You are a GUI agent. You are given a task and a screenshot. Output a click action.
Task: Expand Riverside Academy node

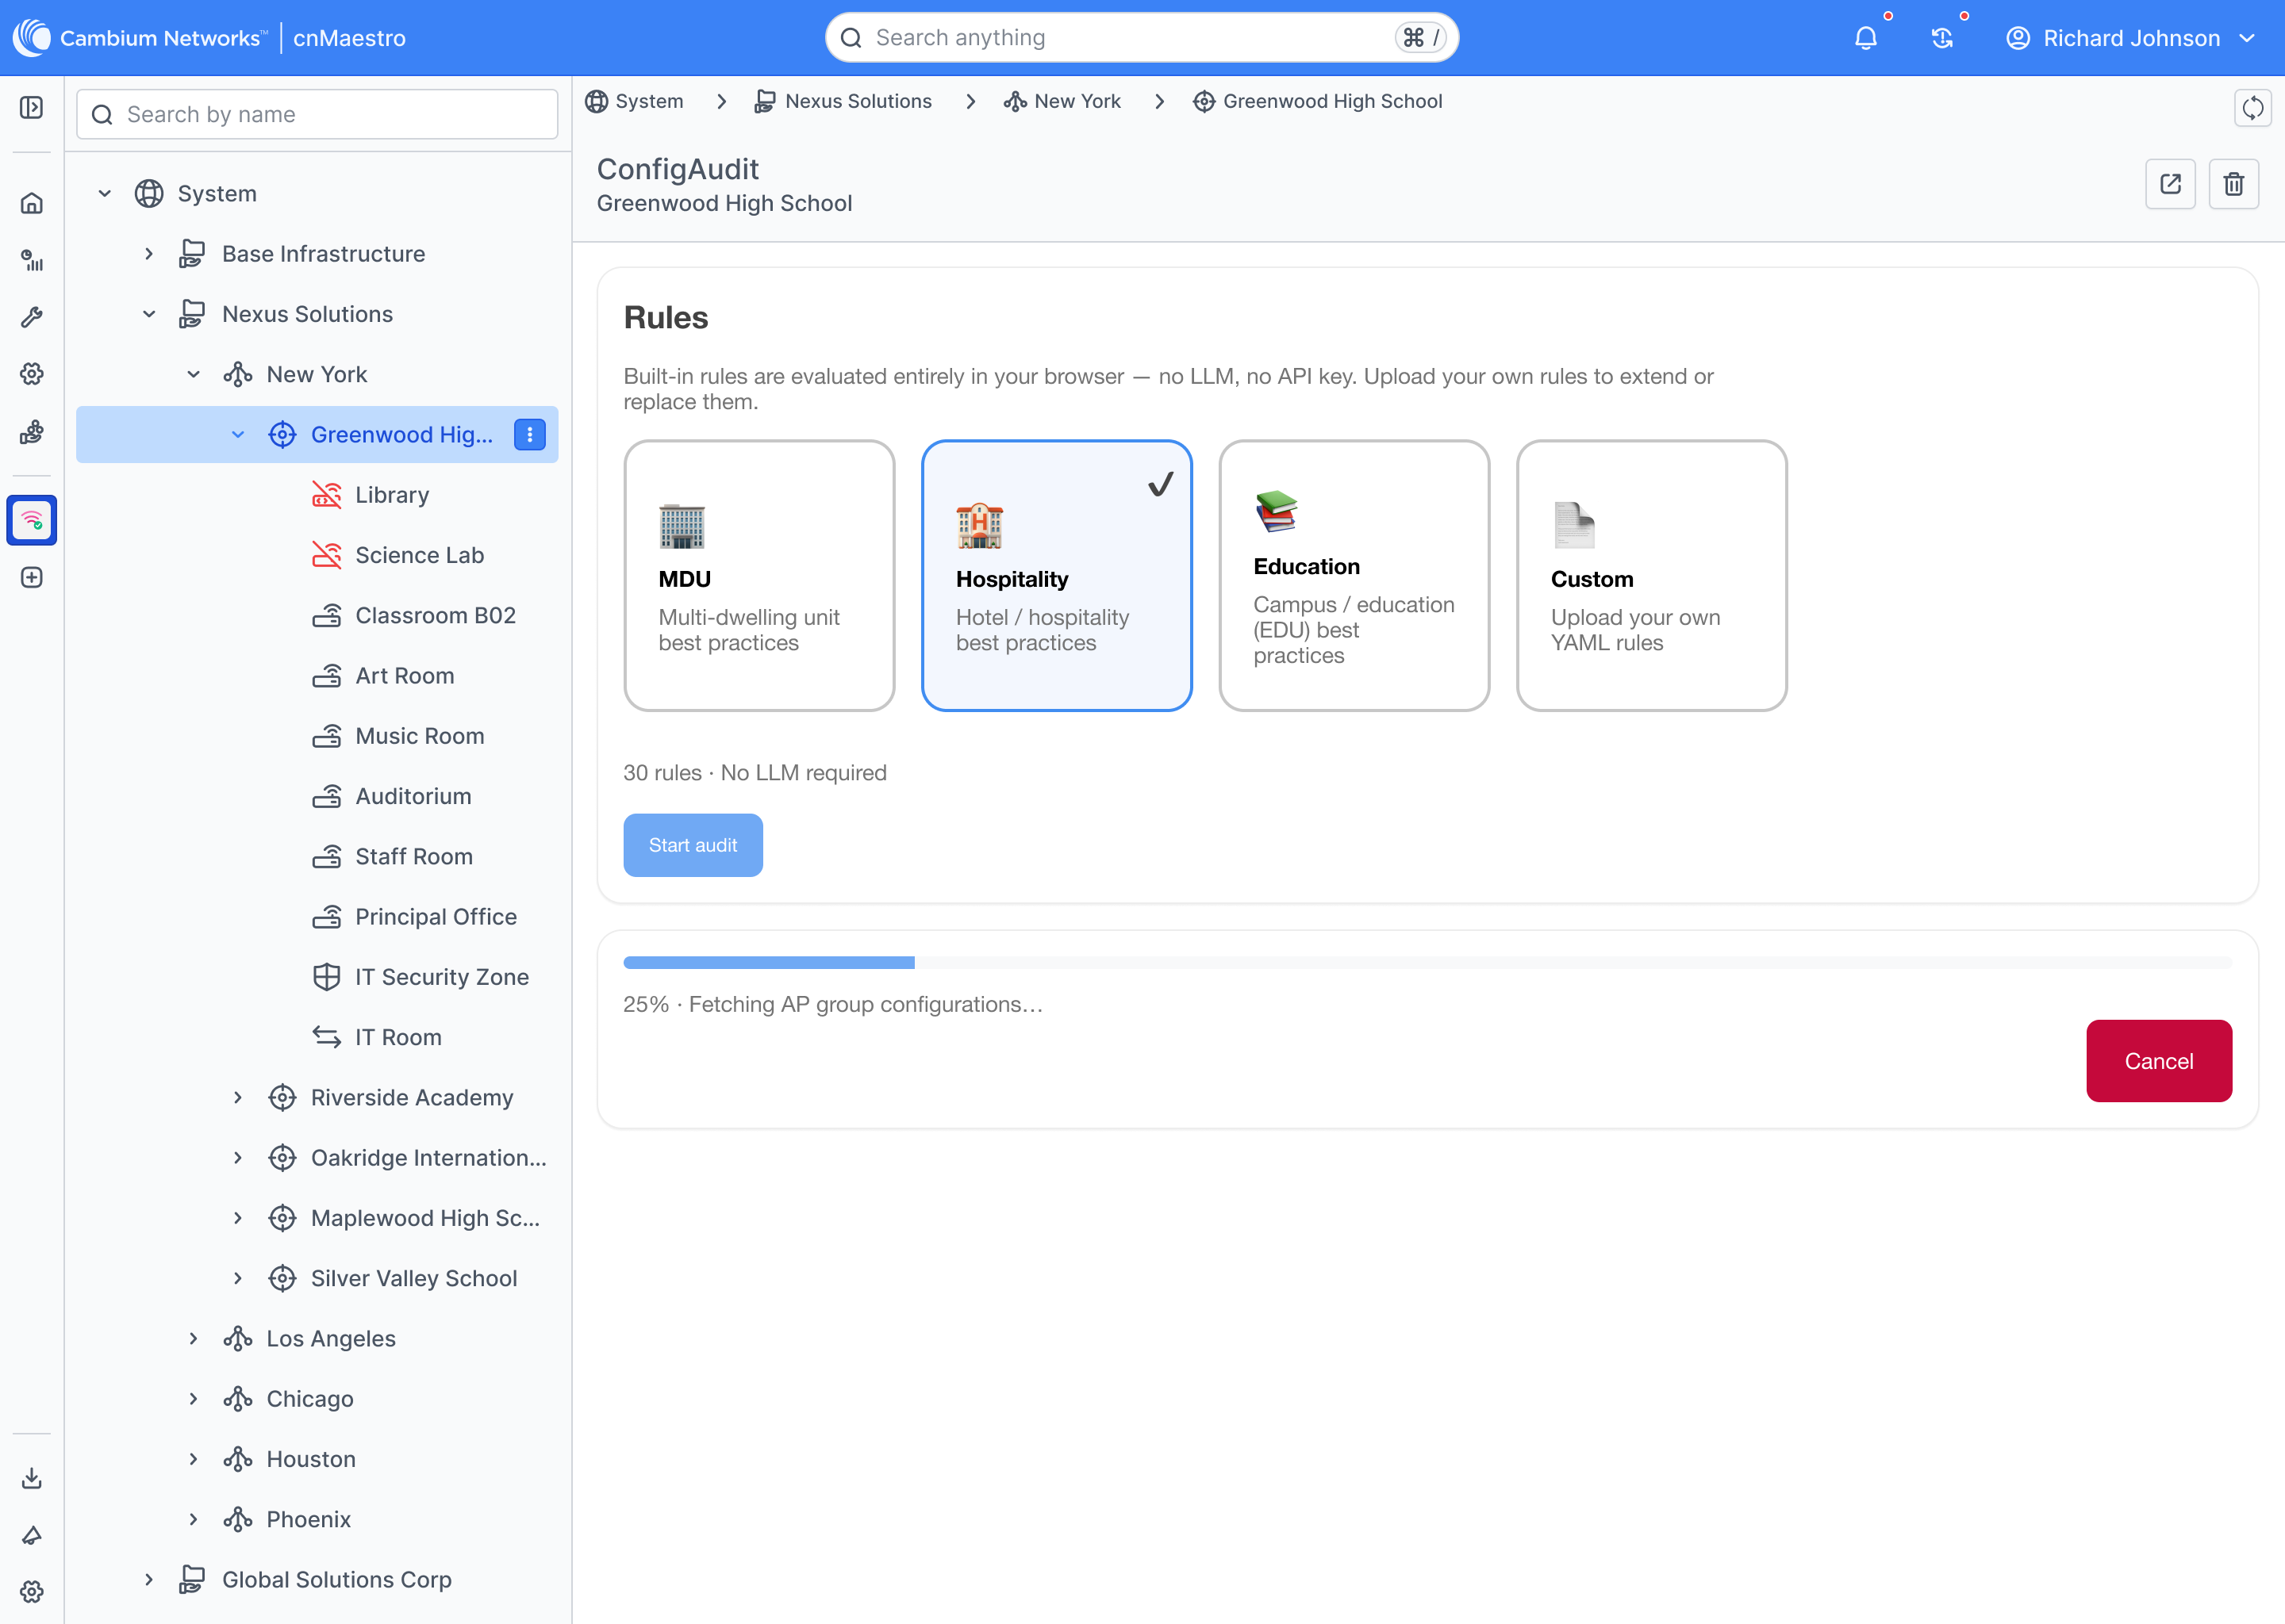click(238, 1098)
